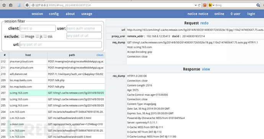The width and height of the screenshot is (264, 139).
Task: Click notice notice in navbar
Action: tap(198, 14)
